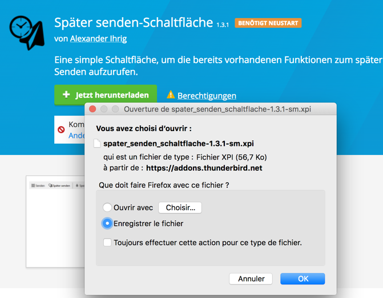The image size is (383, 298).
Task: Enable "Toujours effectuer cette action" checkbox
Action: pos(107,243)
